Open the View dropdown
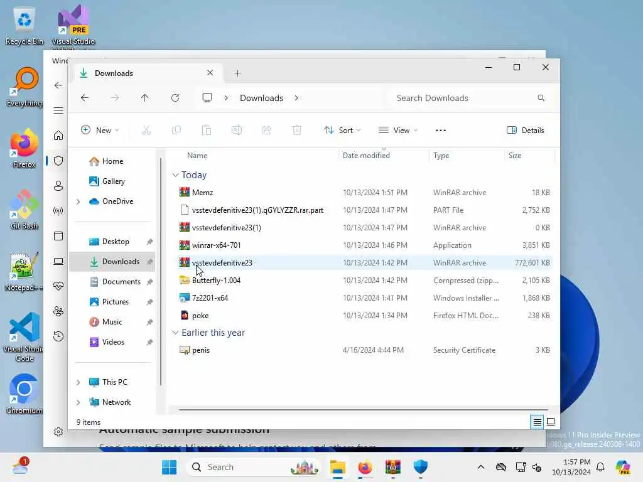The width and height of the screenshot is (643, 482). point(397,131)
